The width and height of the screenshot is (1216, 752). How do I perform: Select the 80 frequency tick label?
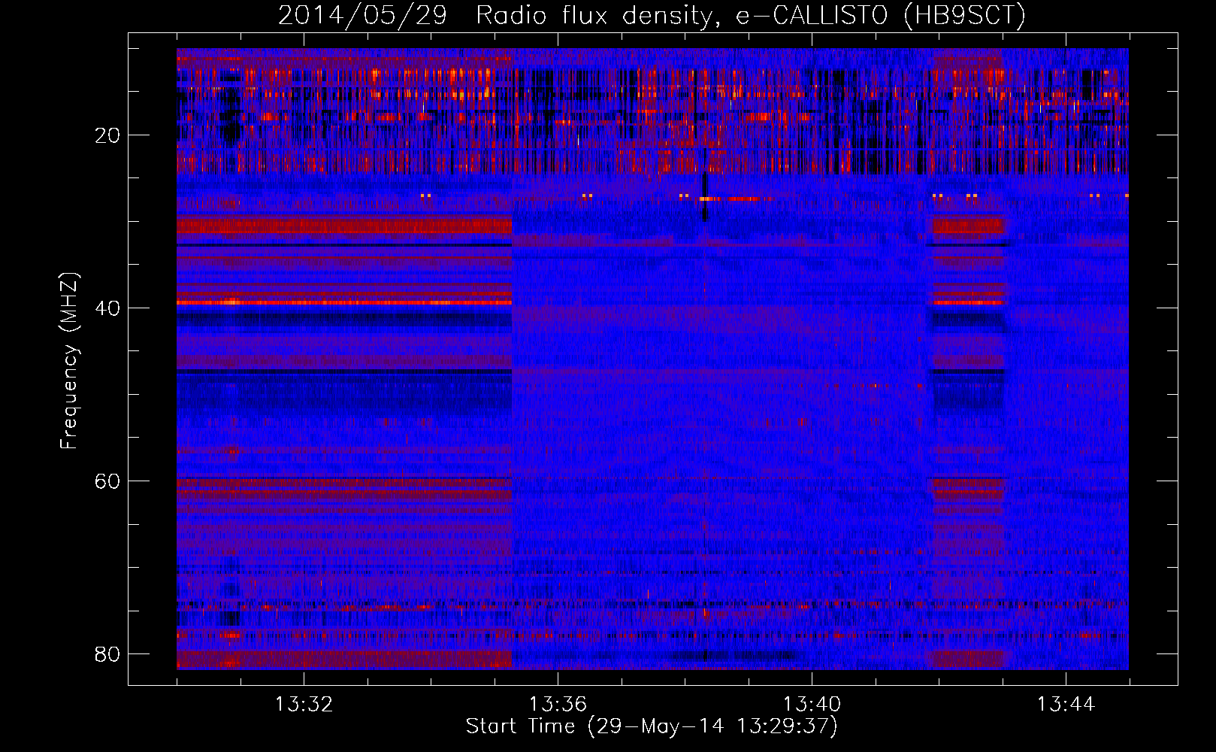107,654
